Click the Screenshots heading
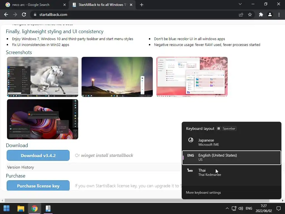Viewport: 285px width, 214px height. [x=19, y=52]
